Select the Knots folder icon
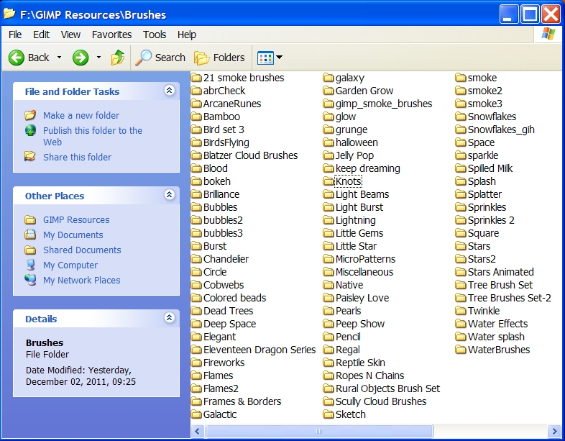Screen dimensions: 565x441 click(329, 181)
